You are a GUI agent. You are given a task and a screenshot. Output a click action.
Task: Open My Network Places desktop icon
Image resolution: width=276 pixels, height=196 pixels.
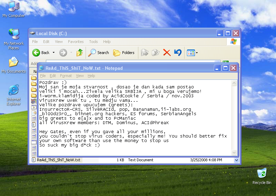click(x=13, y=39)
